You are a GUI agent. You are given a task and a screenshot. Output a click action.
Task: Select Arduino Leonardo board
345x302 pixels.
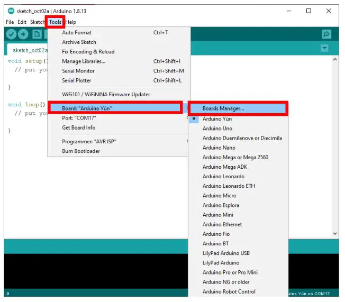[238, 177]
